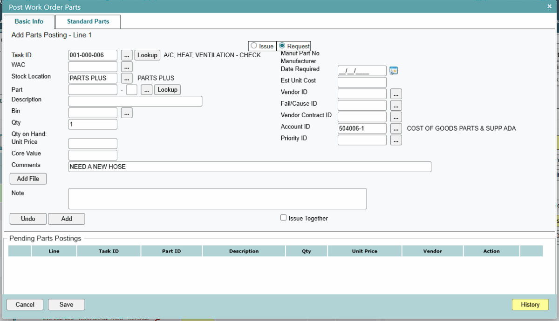Click the Vendor column header
559x321 pixels.
(x=432, y=251)
